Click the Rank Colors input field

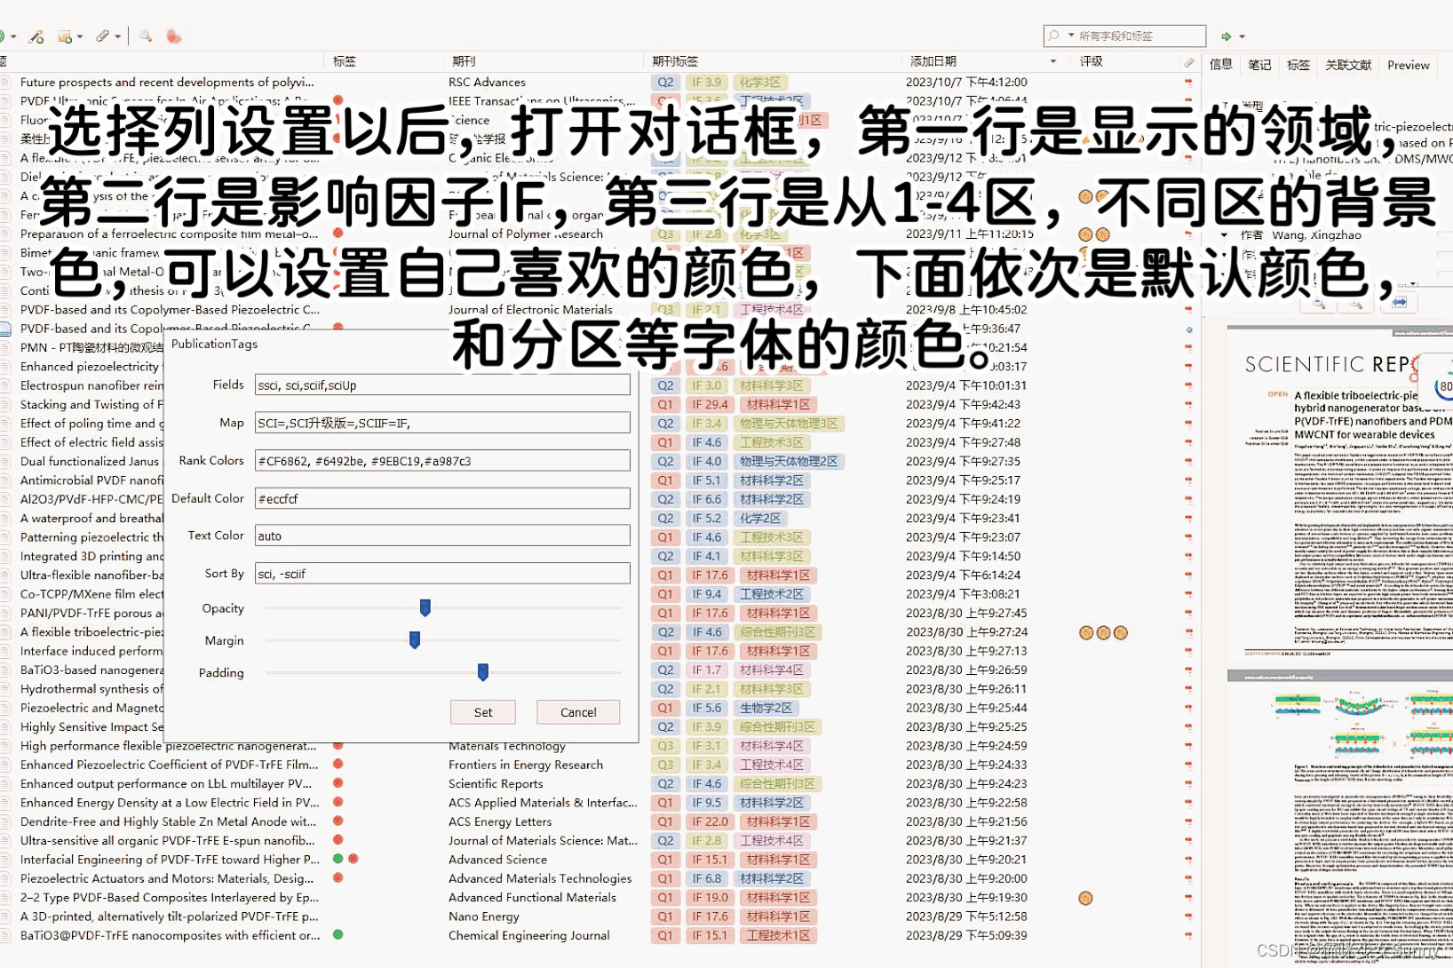pos(442,461)
